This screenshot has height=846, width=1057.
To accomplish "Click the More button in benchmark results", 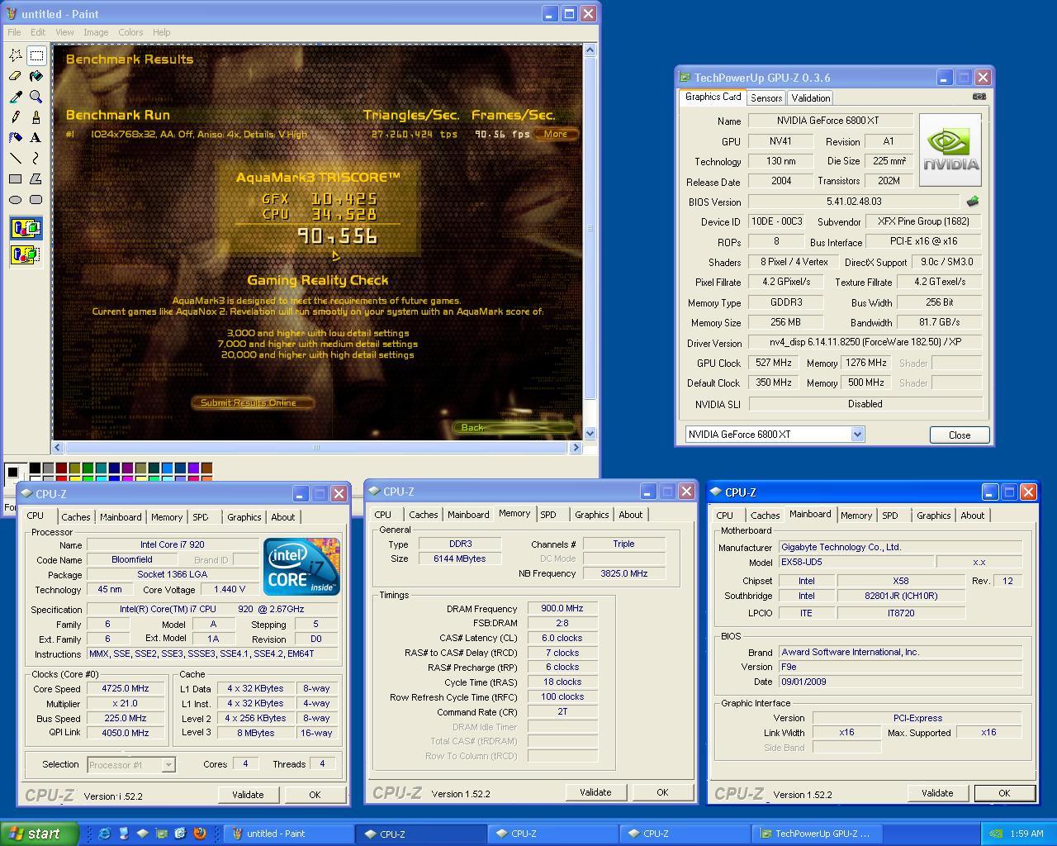I will 555,134.
